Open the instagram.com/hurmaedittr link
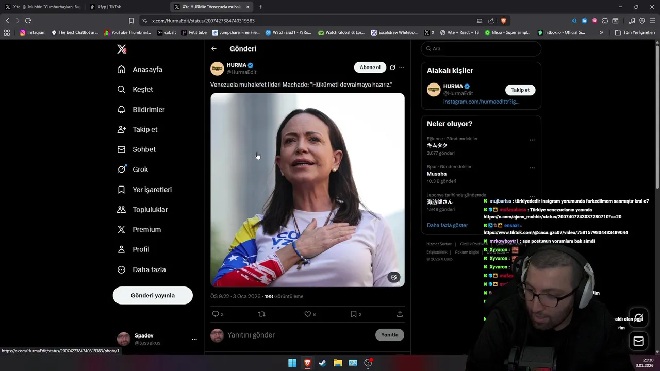 coord(481,102)
